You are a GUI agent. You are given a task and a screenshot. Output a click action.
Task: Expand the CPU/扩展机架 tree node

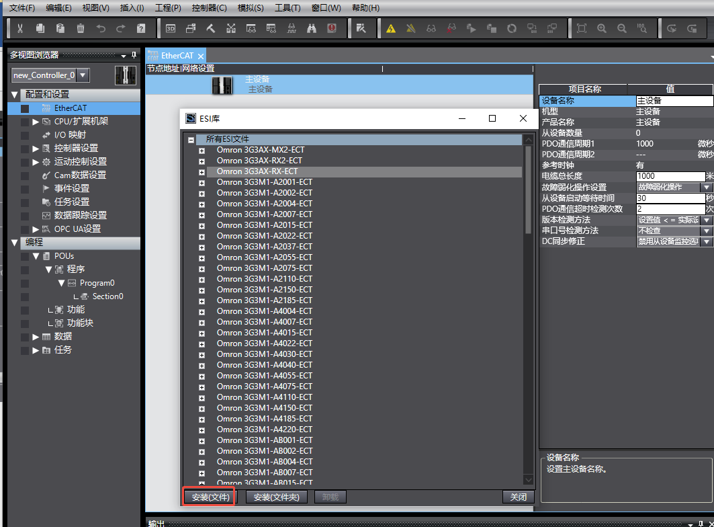coord(36,122)
